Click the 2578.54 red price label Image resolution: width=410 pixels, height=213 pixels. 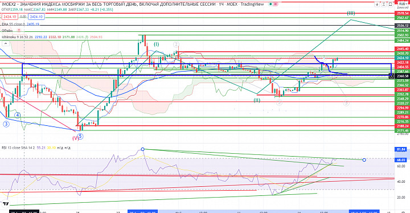coord(403,13)
